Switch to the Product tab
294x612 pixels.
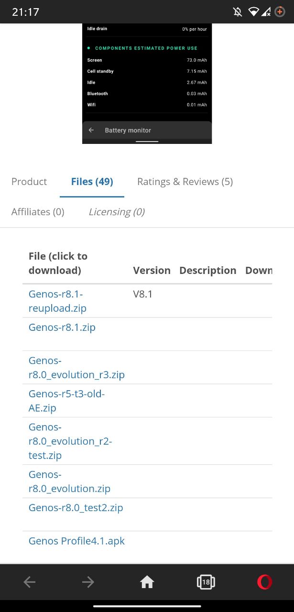pos(29,182)
